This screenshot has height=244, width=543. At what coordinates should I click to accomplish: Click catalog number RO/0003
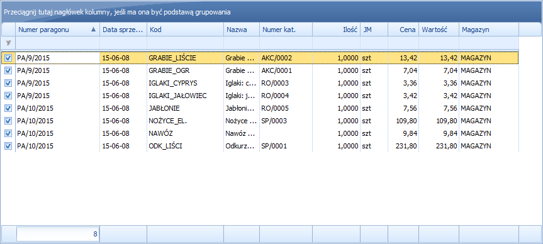(286, 83)
